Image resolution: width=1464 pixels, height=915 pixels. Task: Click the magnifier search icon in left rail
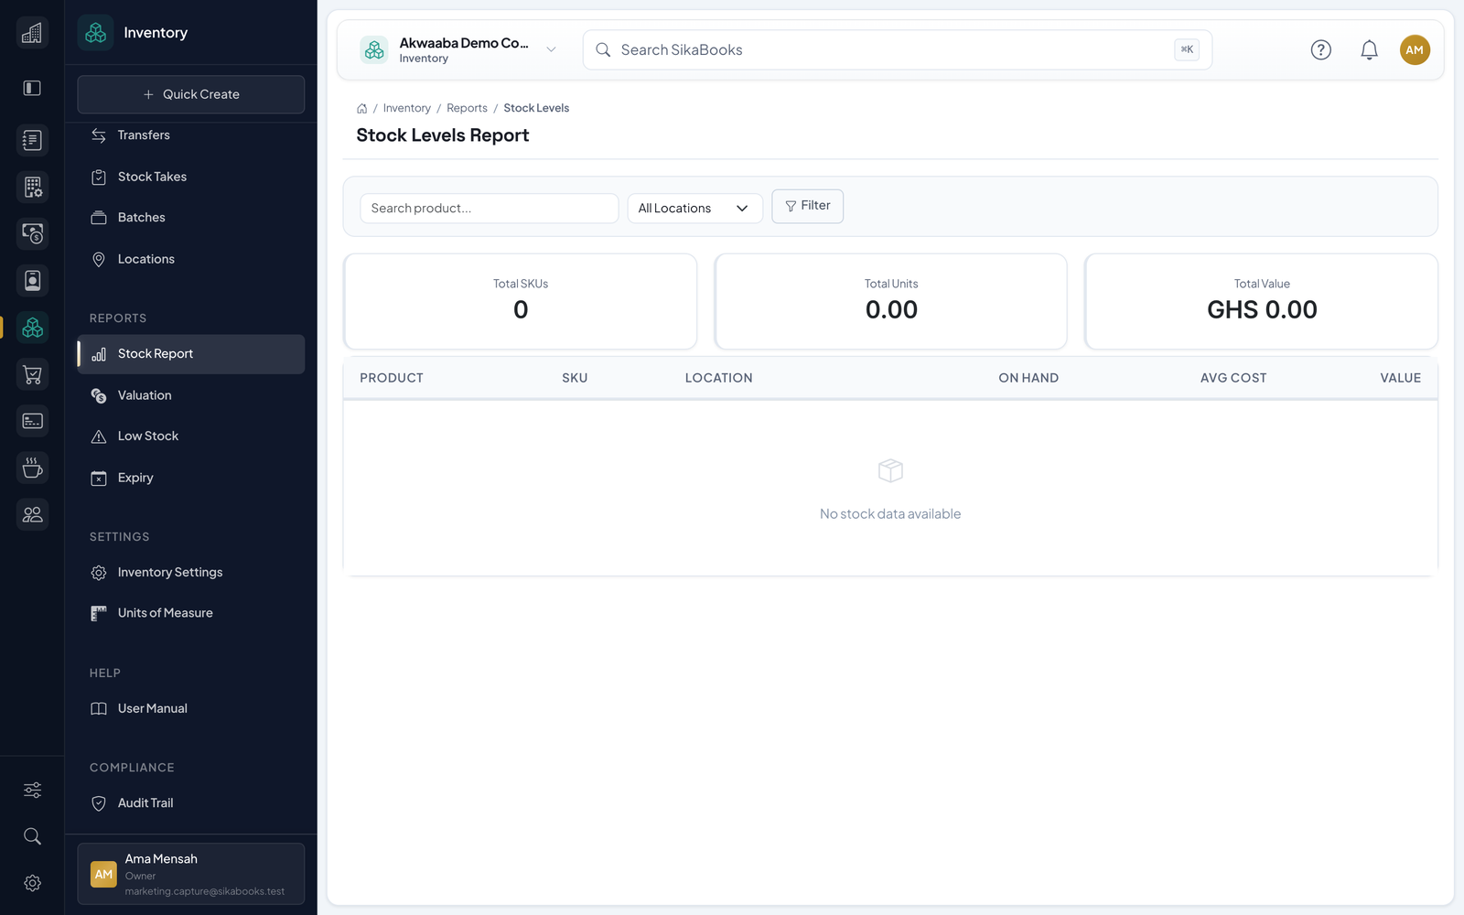tap(32, 836)
